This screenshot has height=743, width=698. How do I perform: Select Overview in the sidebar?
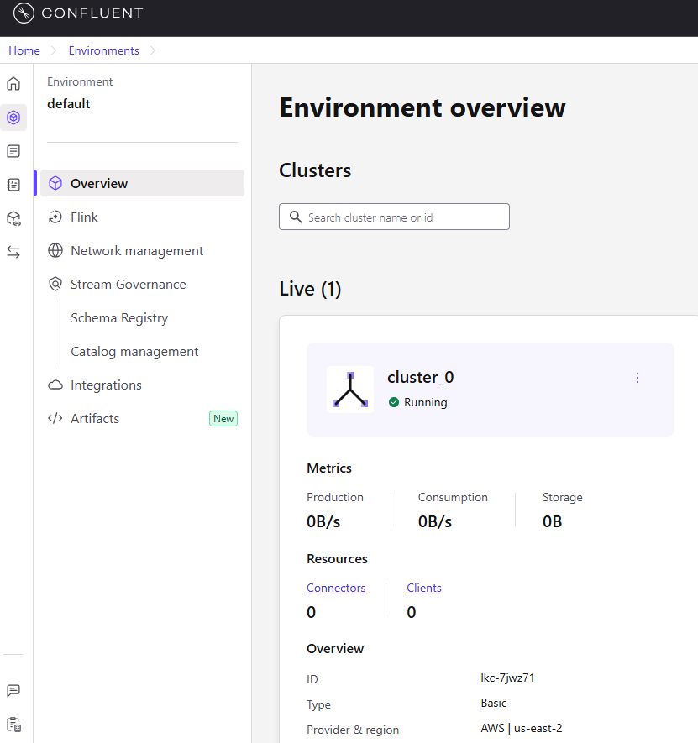(x=142, y=183)
